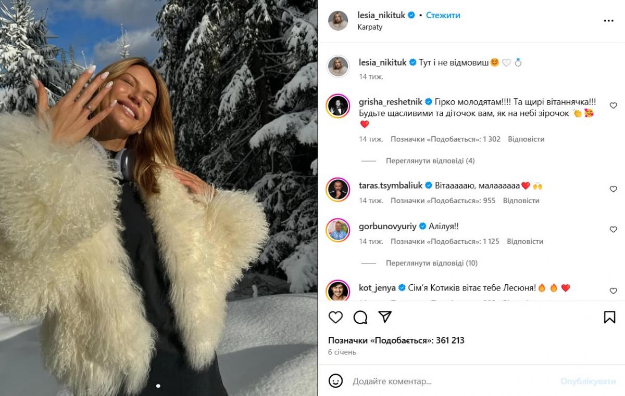Reply to taras.tsymbaliuk's comment
The height and width of the screenshot is (396, 625).
(x=523, y=201)
